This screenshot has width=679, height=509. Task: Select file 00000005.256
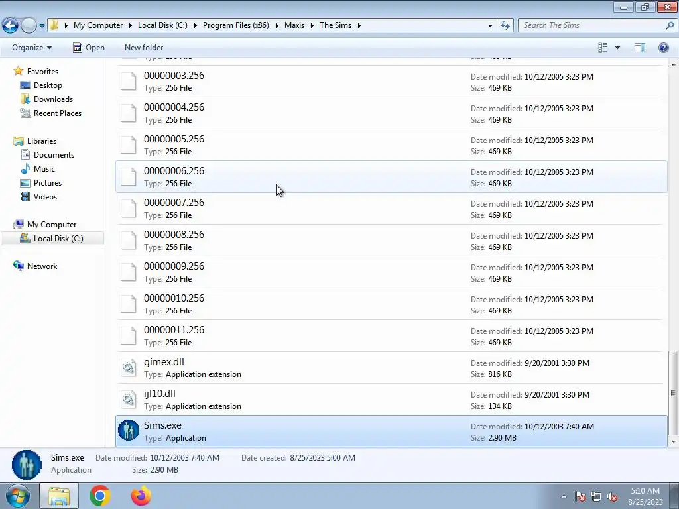coord(391,145)
